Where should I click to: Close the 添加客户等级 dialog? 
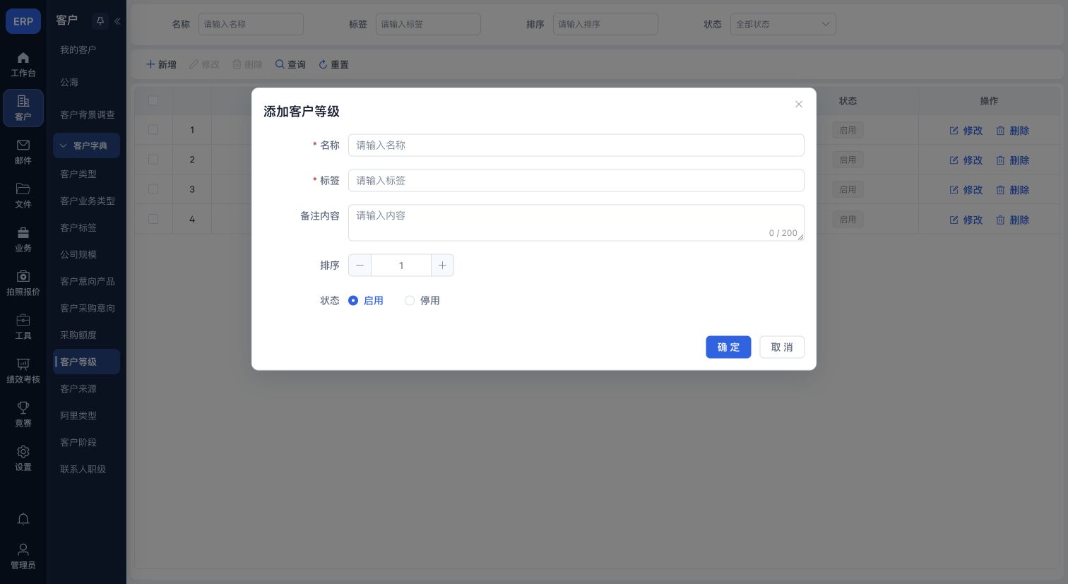tap(799, 105)
